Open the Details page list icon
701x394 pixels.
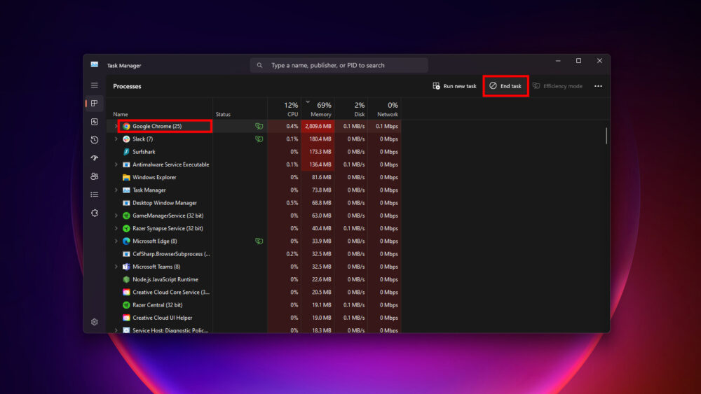(95, 195)
